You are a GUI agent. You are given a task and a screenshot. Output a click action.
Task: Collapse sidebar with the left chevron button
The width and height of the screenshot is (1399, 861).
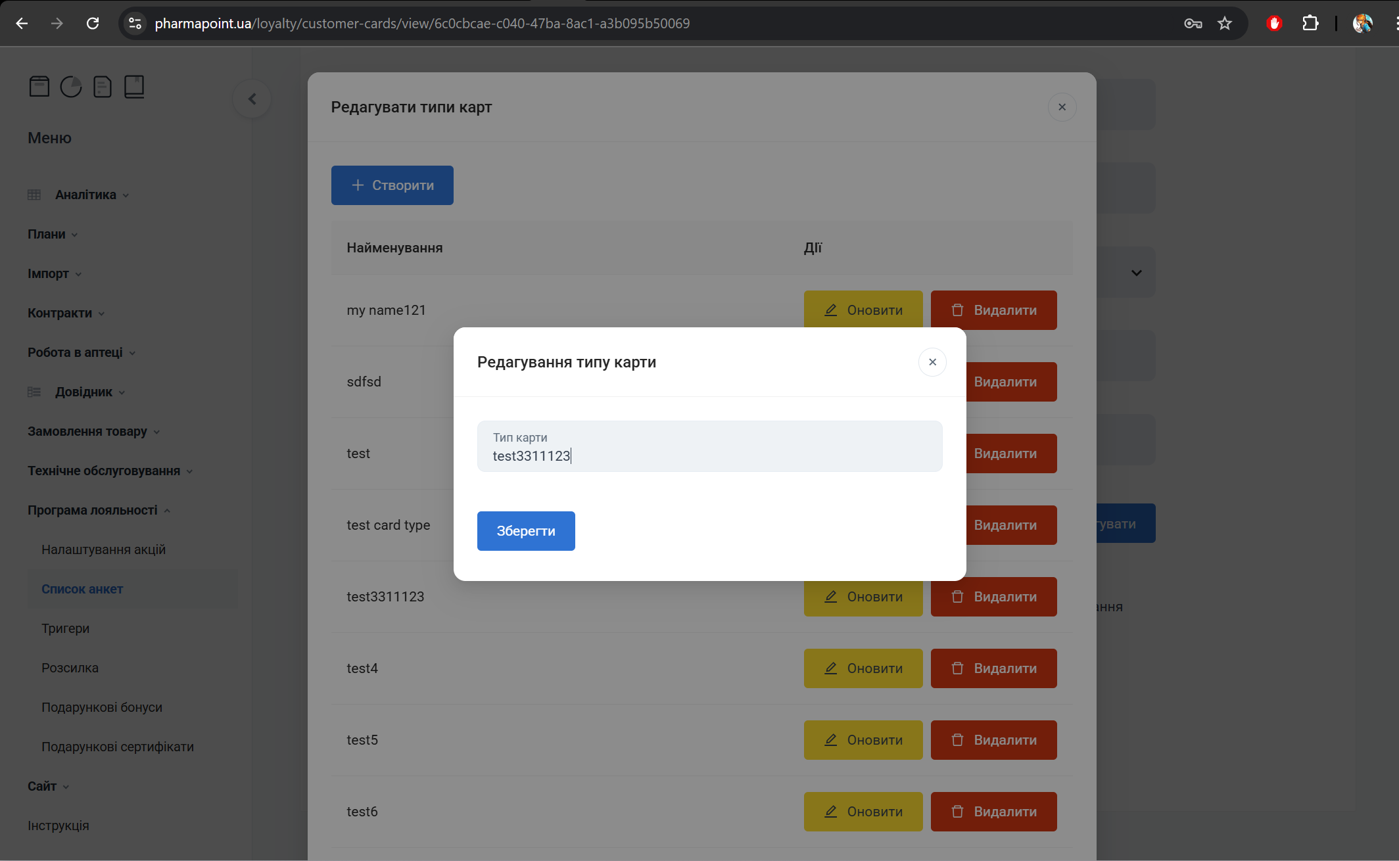pyautogui.click(x=252, y=99)
